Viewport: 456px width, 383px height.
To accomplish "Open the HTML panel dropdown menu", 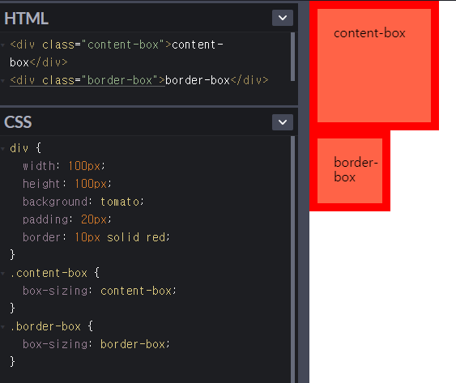I will (283, 18).
